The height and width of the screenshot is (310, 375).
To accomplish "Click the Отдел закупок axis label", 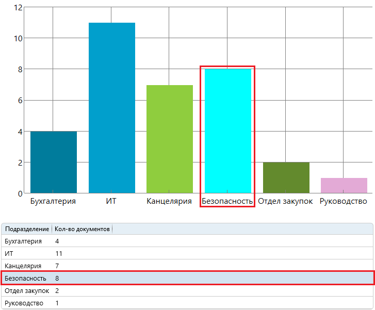I will 285,201.
